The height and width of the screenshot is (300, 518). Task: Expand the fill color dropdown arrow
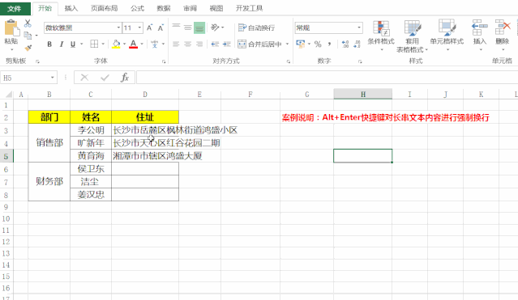125,44
